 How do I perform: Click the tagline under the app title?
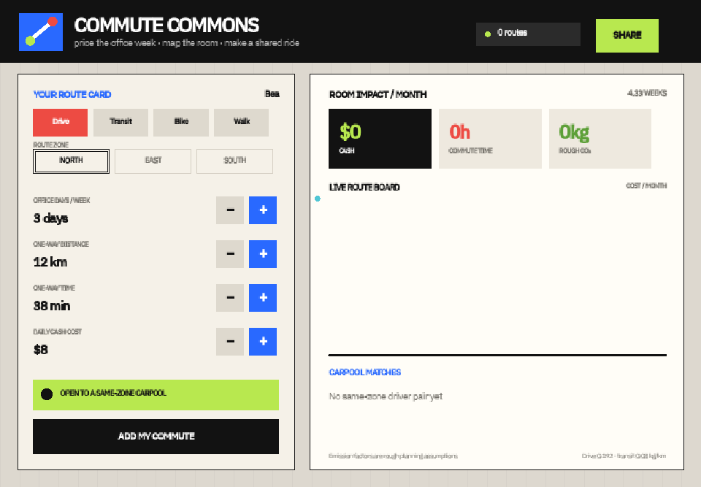pyautogui.click(x=186, y=43)
